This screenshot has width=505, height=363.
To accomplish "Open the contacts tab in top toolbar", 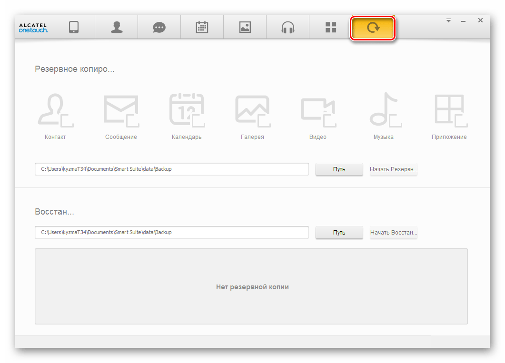I will click(x=117, y=27).
